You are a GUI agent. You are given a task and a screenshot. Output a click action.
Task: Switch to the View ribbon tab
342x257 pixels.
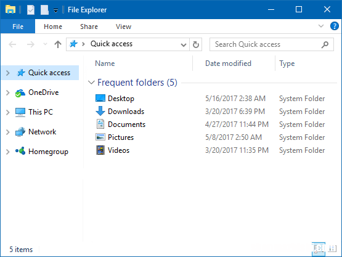coord(123,27)
